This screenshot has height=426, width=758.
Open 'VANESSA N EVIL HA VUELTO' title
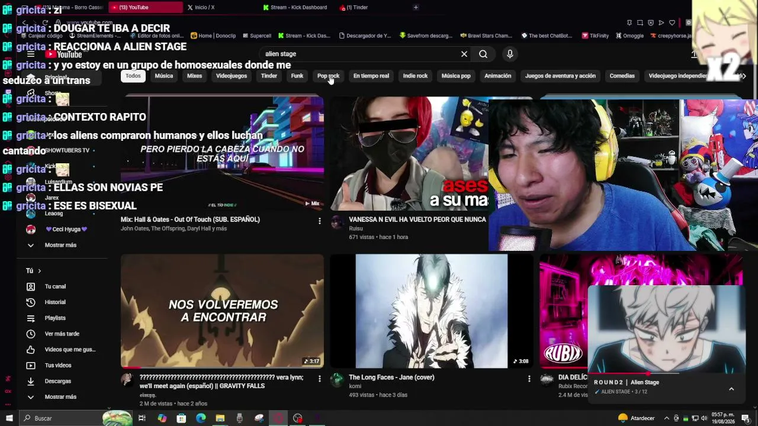[417, 220]
